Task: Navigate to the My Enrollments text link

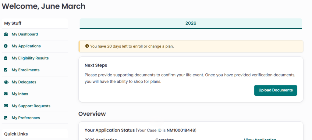Action: pos(26,70)
